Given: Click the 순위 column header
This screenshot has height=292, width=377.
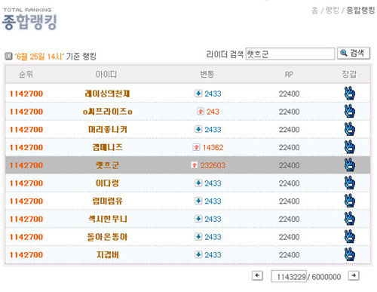Looking at the screenshot, I should [26, 74].
